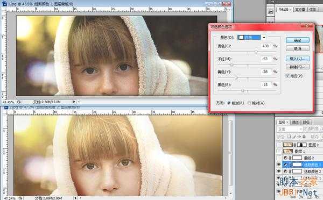Click the 确定 confirm button
The height and width of the screenshot is (200, 323).
pyautogui.click(x=298, y=40)
